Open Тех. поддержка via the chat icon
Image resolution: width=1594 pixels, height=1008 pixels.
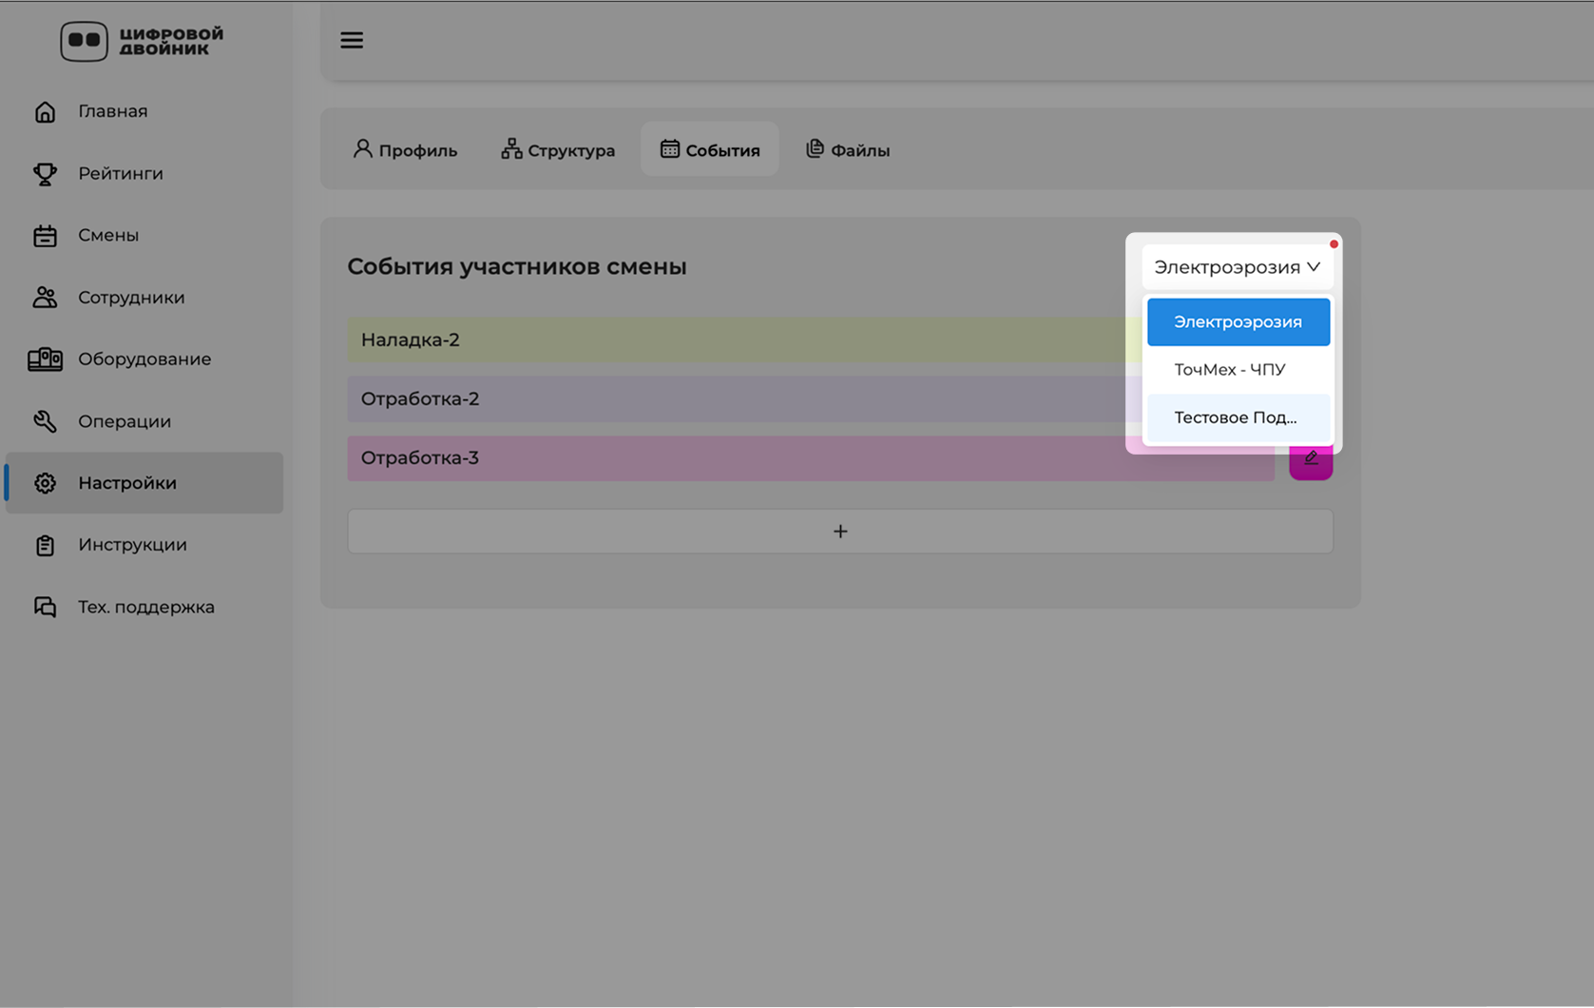point(45,607)
